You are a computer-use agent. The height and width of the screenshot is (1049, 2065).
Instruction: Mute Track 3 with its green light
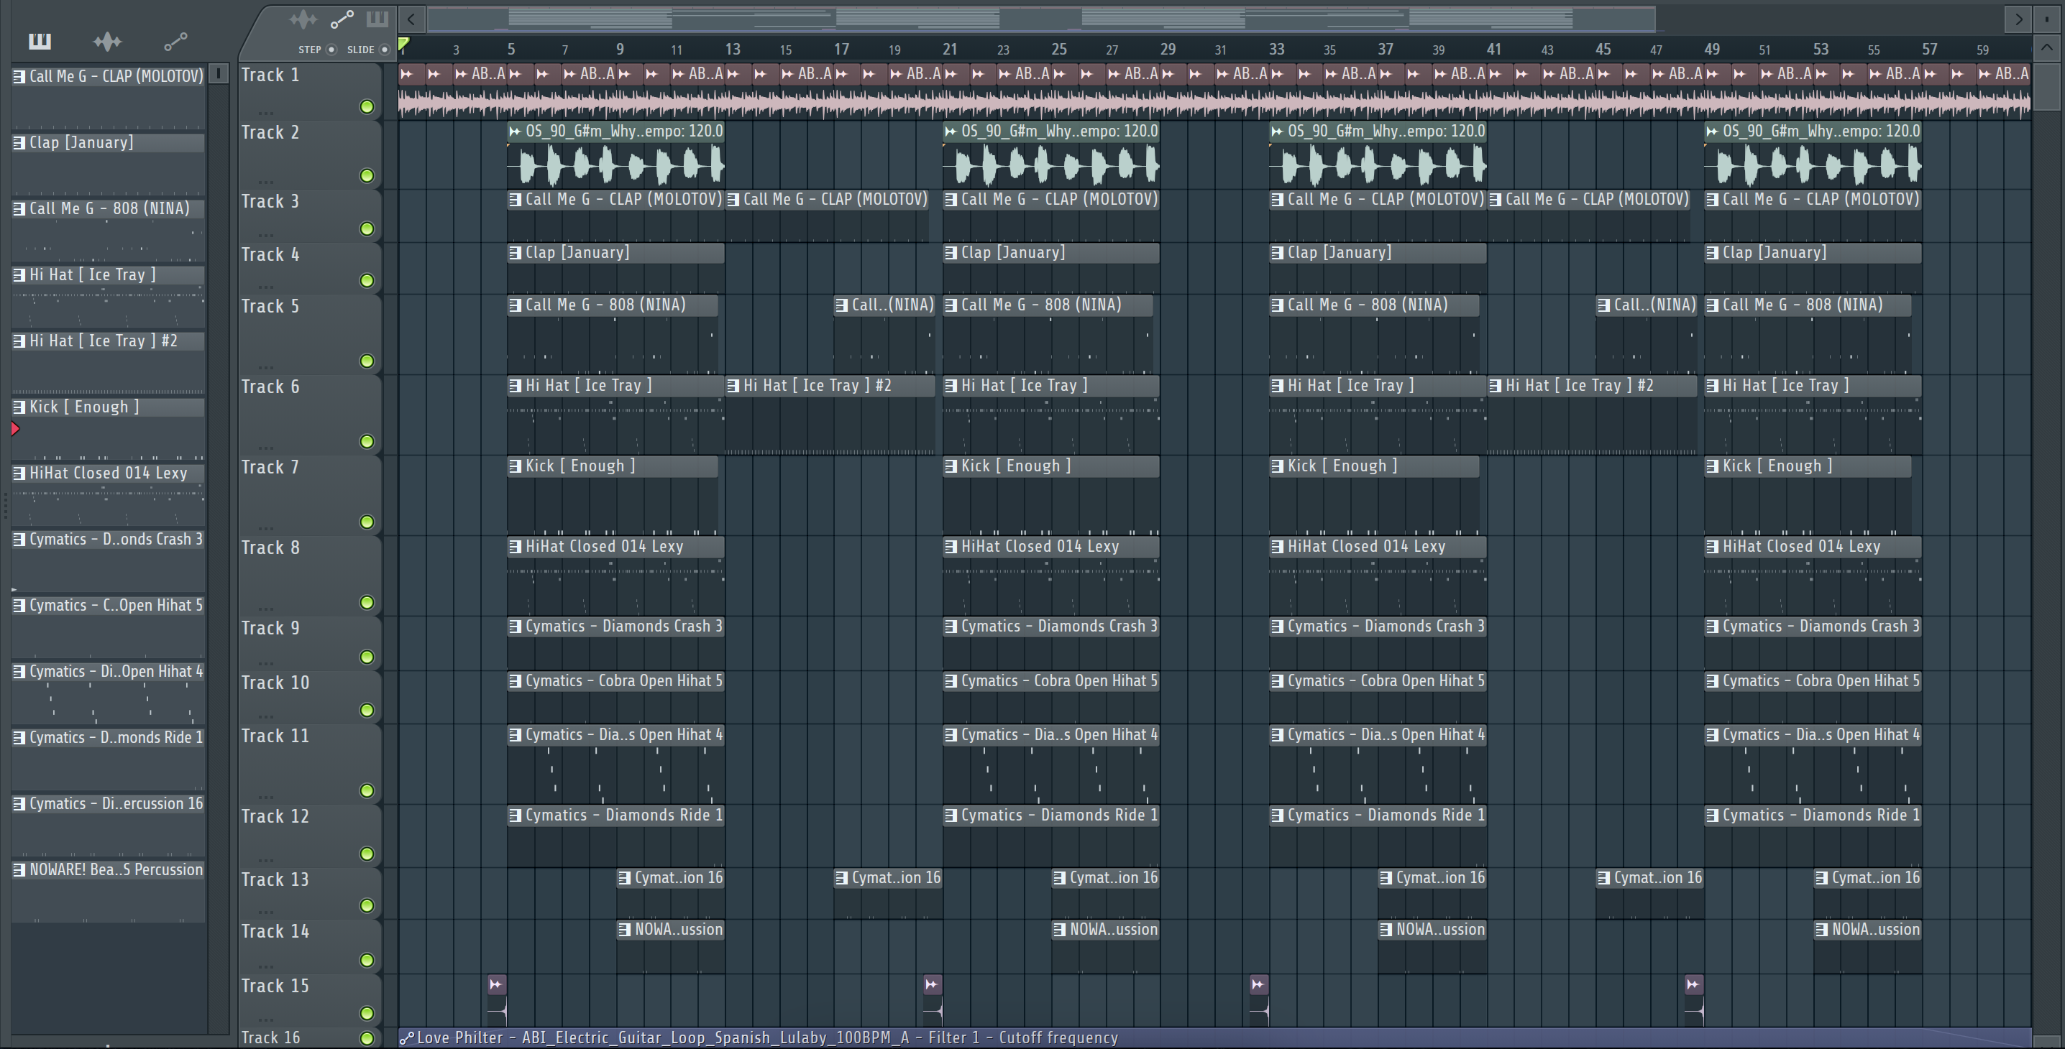click(367, 229)
